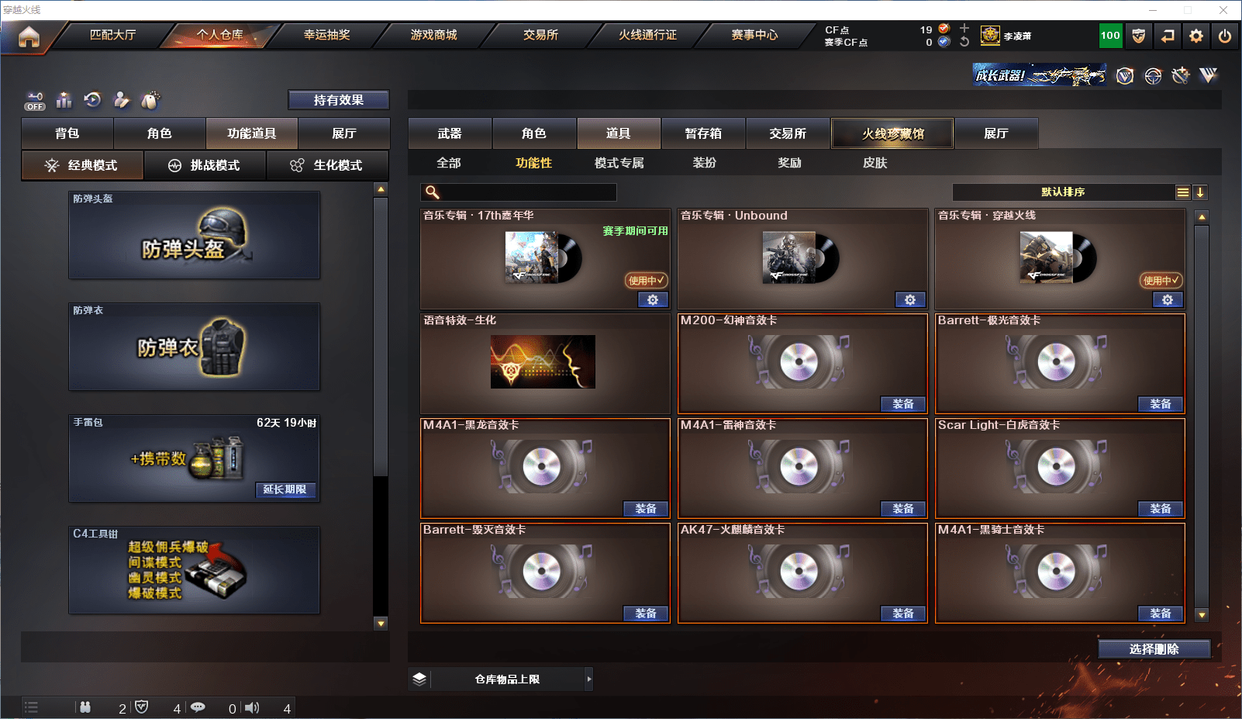Open the 模式专属 category tab
The width and height of the screenshot is (1242, 719).
click(617, 163)
